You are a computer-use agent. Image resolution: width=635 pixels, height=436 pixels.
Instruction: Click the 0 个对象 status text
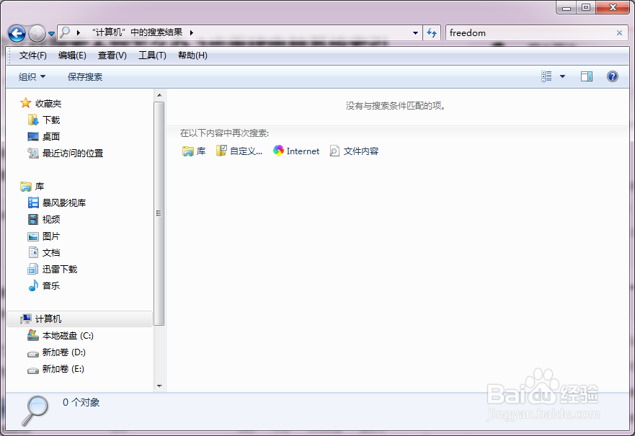[81, 402]
